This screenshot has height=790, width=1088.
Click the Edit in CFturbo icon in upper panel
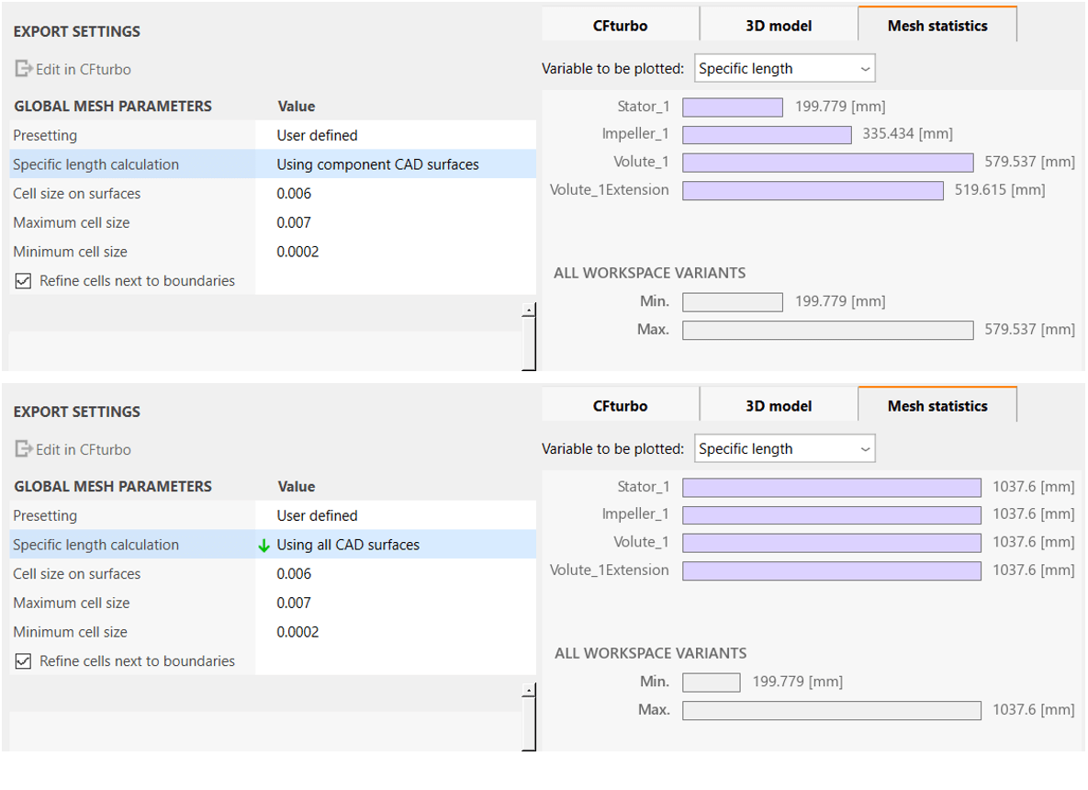tap(24, 69)
